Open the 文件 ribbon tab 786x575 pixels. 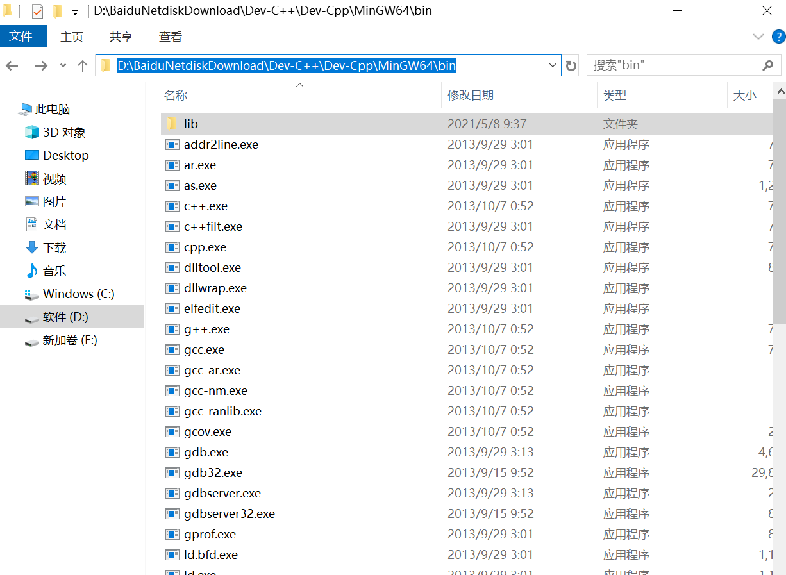[23, 37]
